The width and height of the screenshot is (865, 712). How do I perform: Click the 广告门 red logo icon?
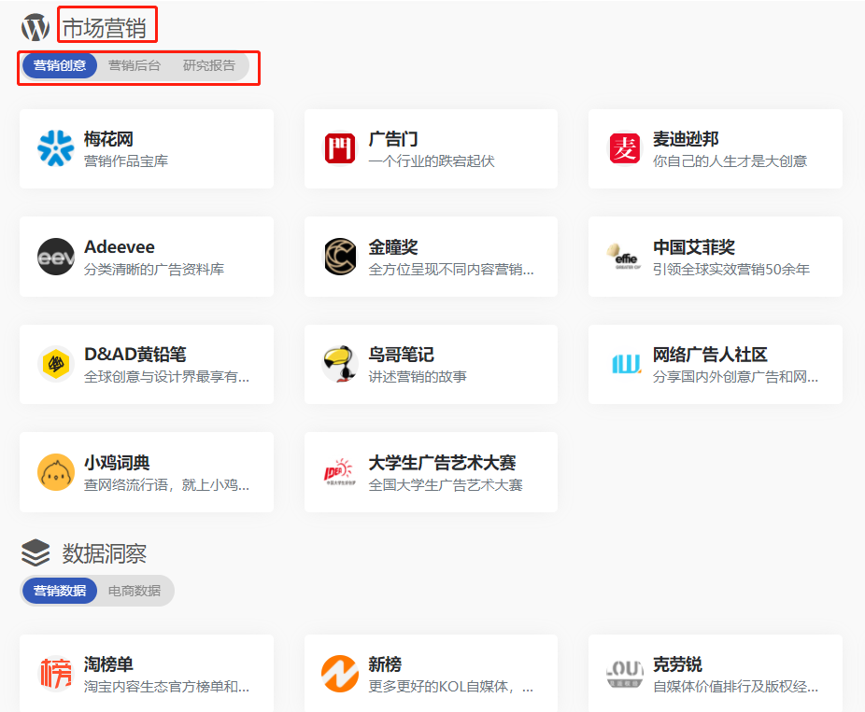pos(340,148)
